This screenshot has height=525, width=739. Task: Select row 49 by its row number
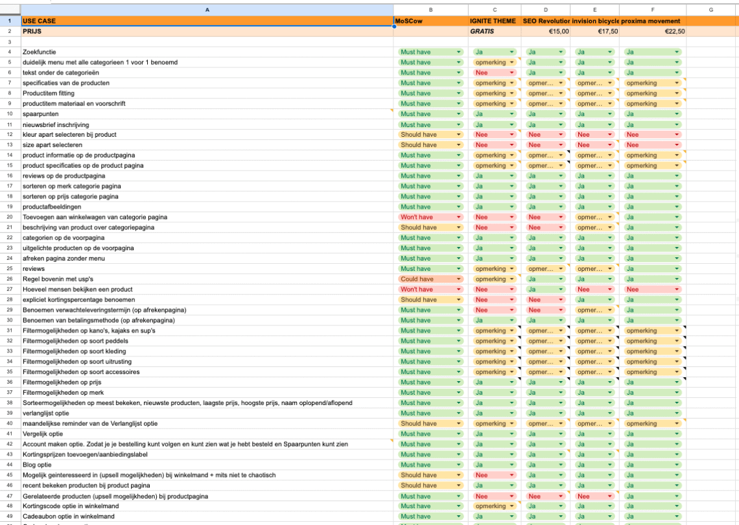[10, 517]
